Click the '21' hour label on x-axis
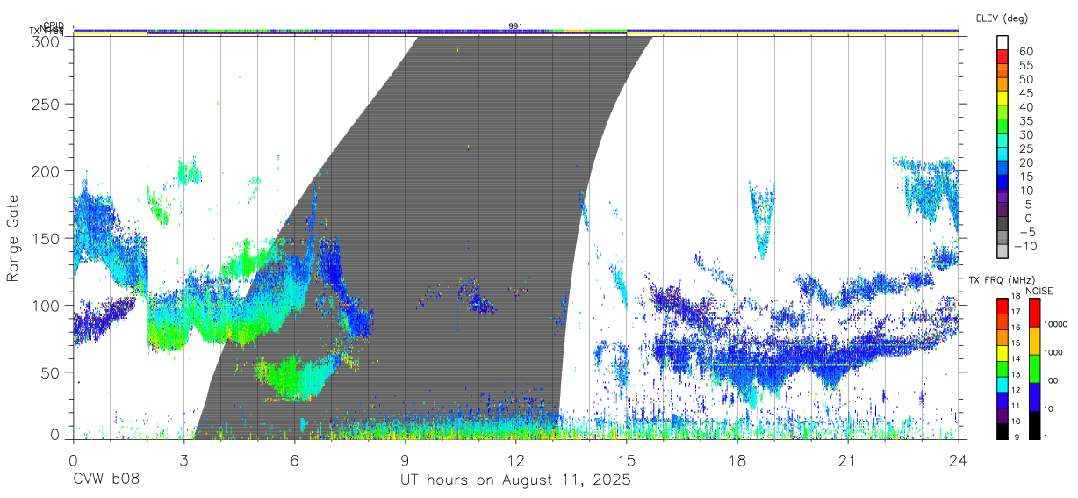This screenshot has width=1078, height=498. pyautogui.click(x=848, y=459)
